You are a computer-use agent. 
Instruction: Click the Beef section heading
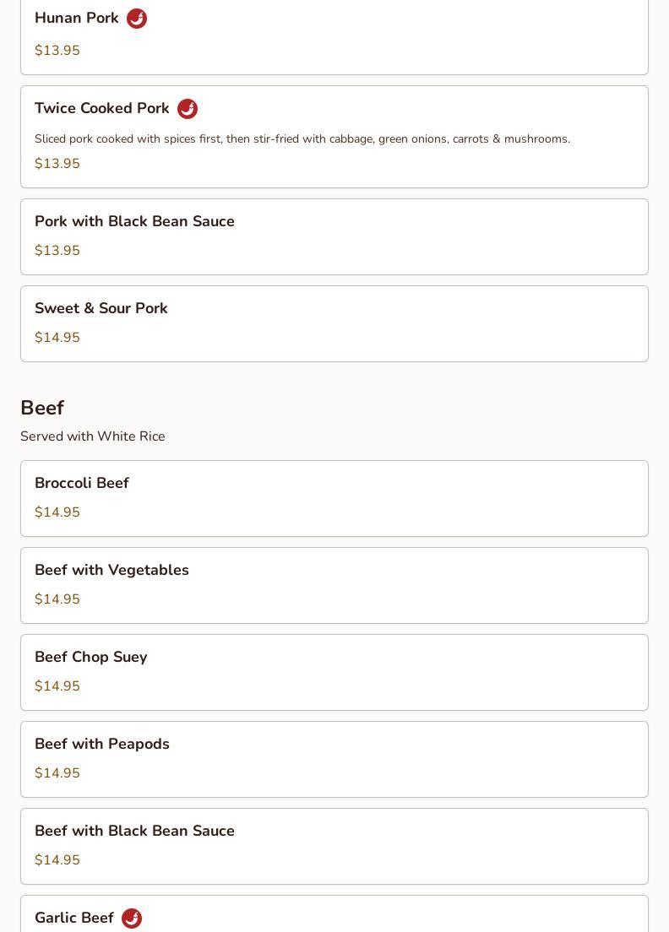pyautogui.click(x=42, y=409)
